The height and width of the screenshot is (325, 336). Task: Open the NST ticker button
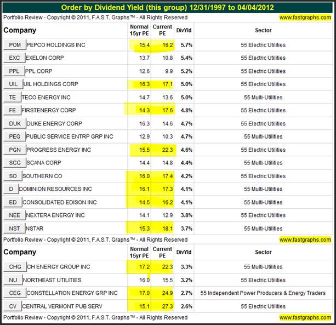[14, 229]
